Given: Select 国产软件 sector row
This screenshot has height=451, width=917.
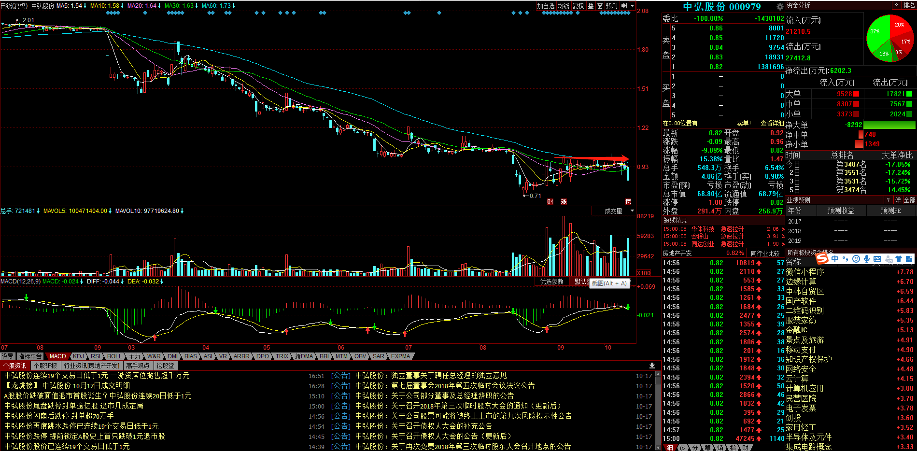Looking at the screenshot, I should (x=850, y=301).
